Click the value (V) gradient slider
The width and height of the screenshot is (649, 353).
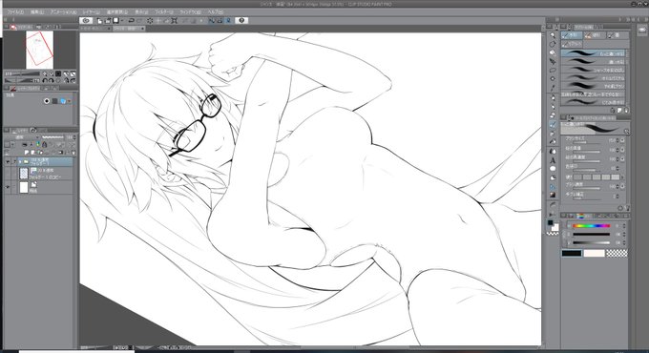click(x=591, y=242)
